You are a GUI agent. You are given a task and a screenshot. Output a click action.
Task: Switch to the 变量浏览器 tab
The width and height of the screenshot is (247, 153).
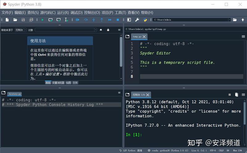58,83
